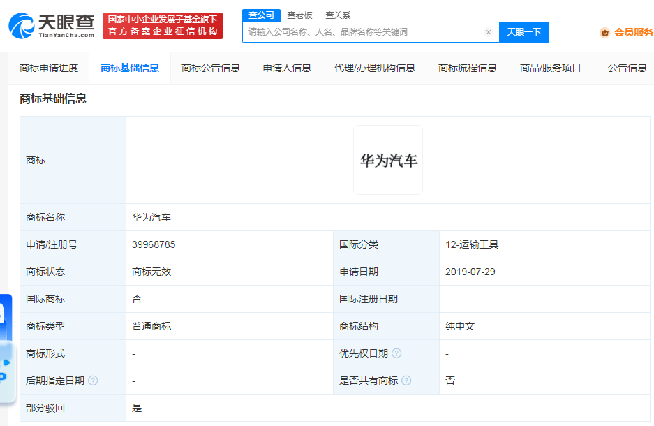
Task: Go to the 申请人信息 tab
Action: click(x=287, y=68)
